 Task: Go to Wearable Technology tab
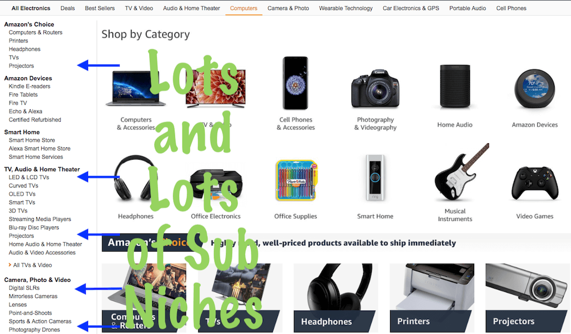point(346,8)
